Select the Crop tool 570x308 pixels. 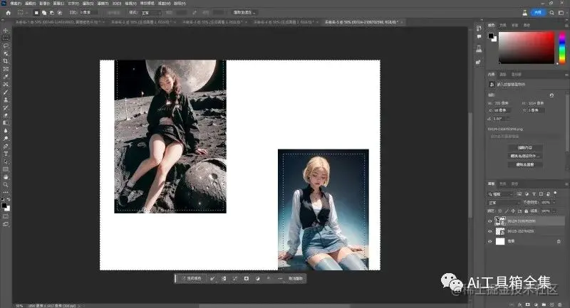point(6,61)
